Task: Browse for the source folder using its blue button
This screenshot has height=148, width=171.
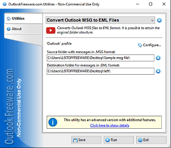Action: coord(158,58)
